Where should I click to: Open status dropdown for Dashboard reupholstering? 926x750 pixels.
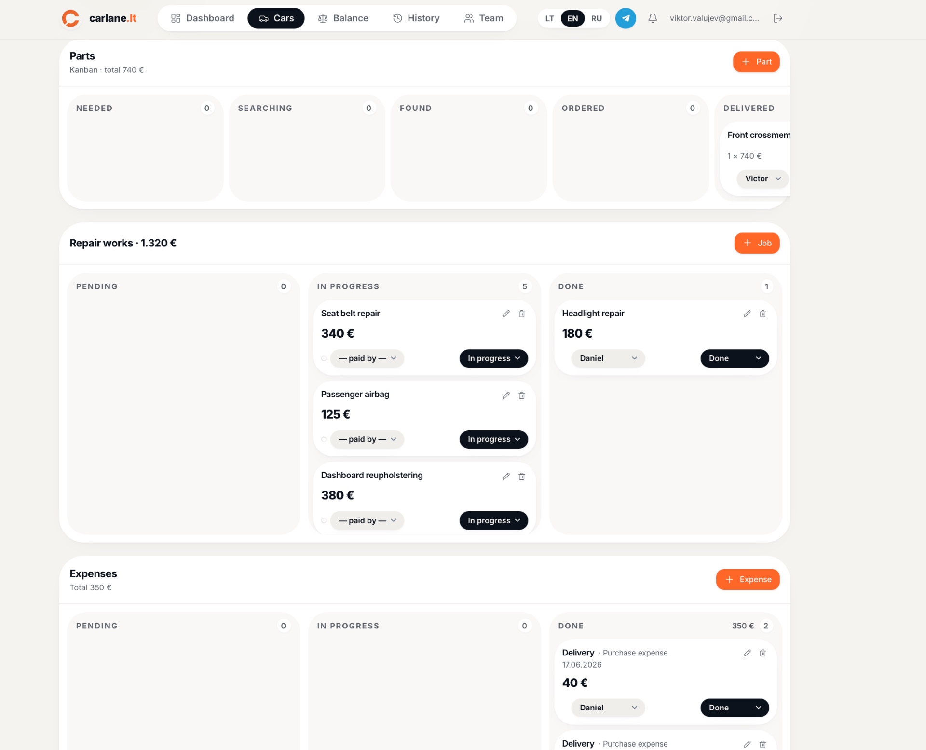[493, 520]
